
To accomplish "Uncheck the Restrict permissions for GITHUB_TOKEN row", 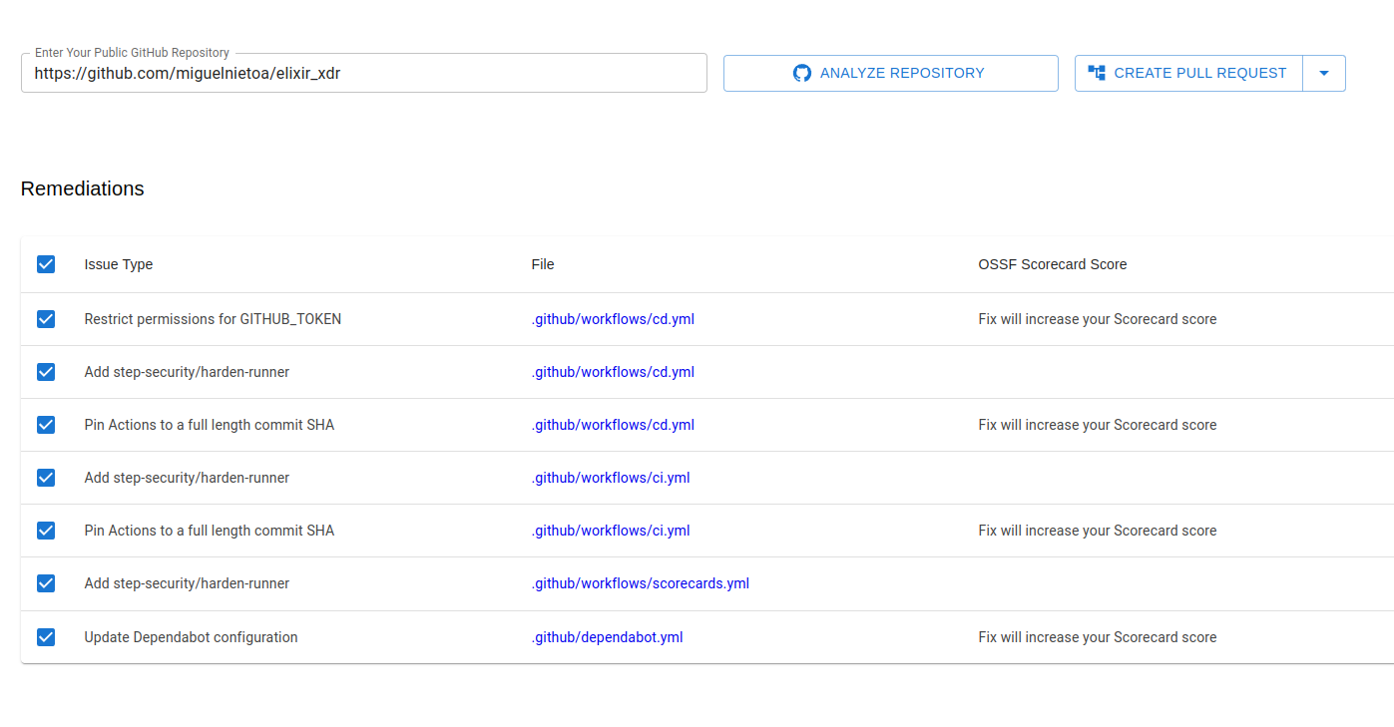I will pos(46,318).
